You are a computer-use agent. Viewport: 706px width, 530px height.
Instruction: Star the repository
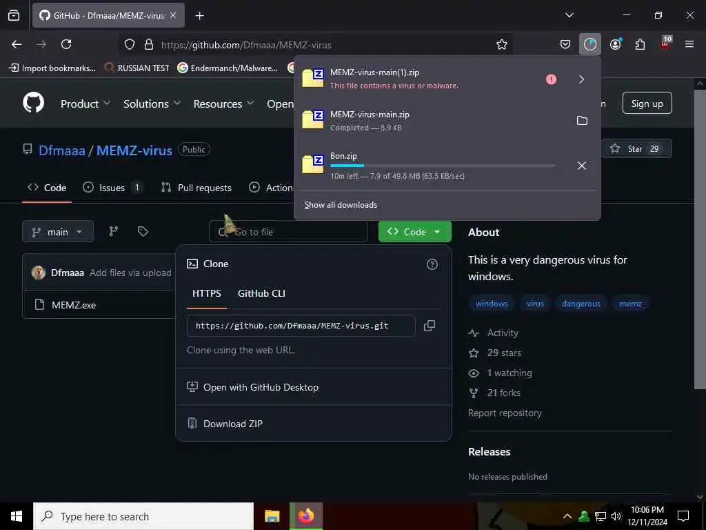click(636, 149)
